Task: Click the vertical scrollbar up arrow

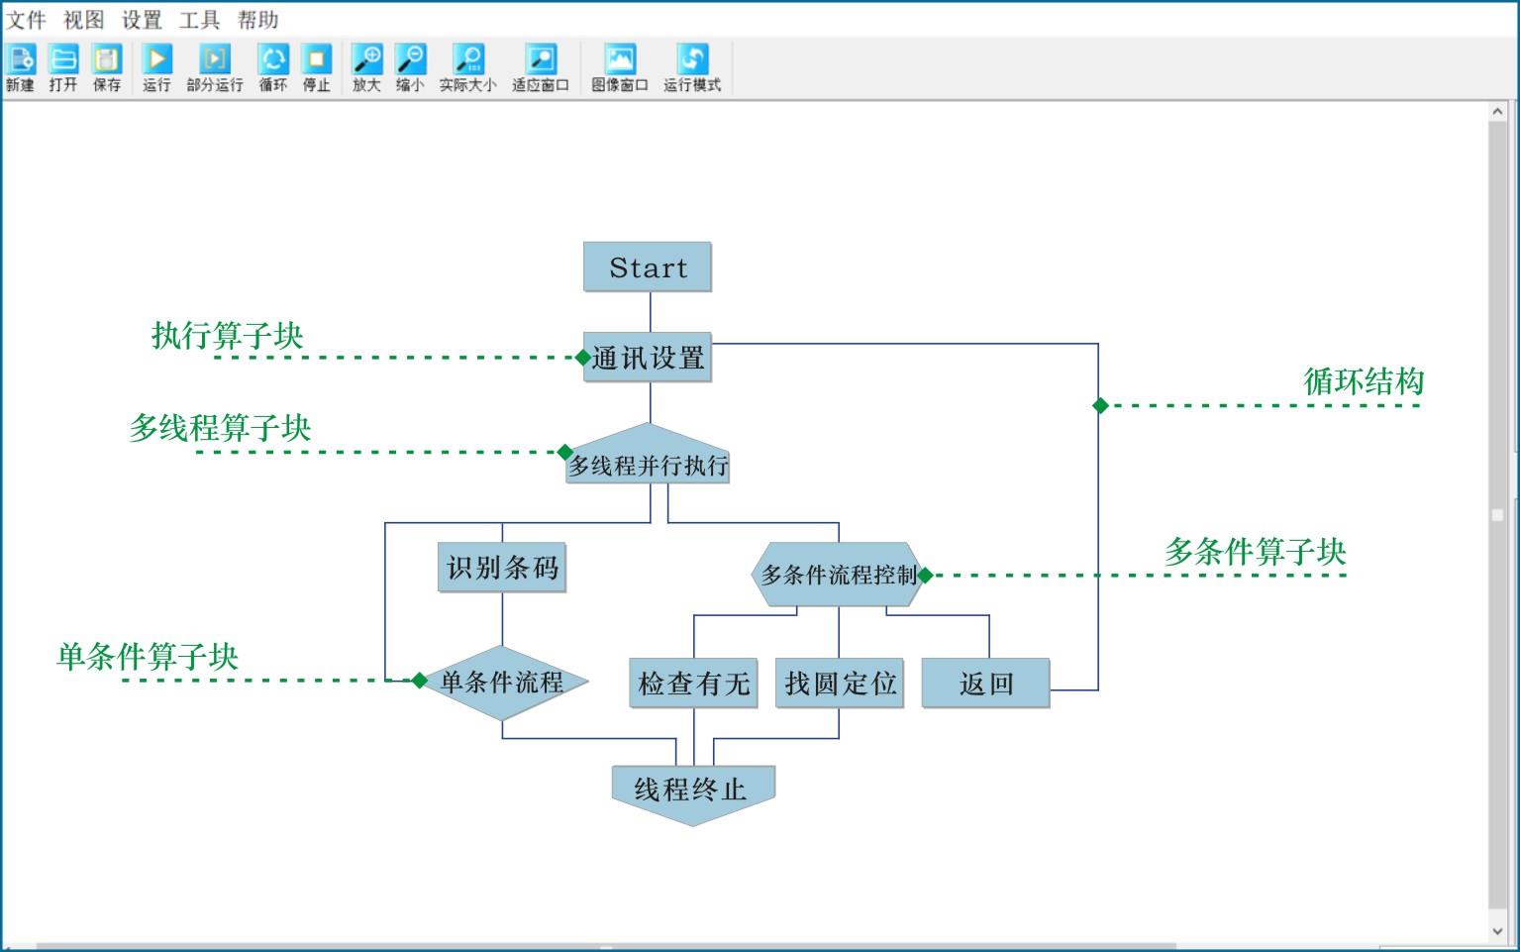Action: click(x=1497, y=112)
